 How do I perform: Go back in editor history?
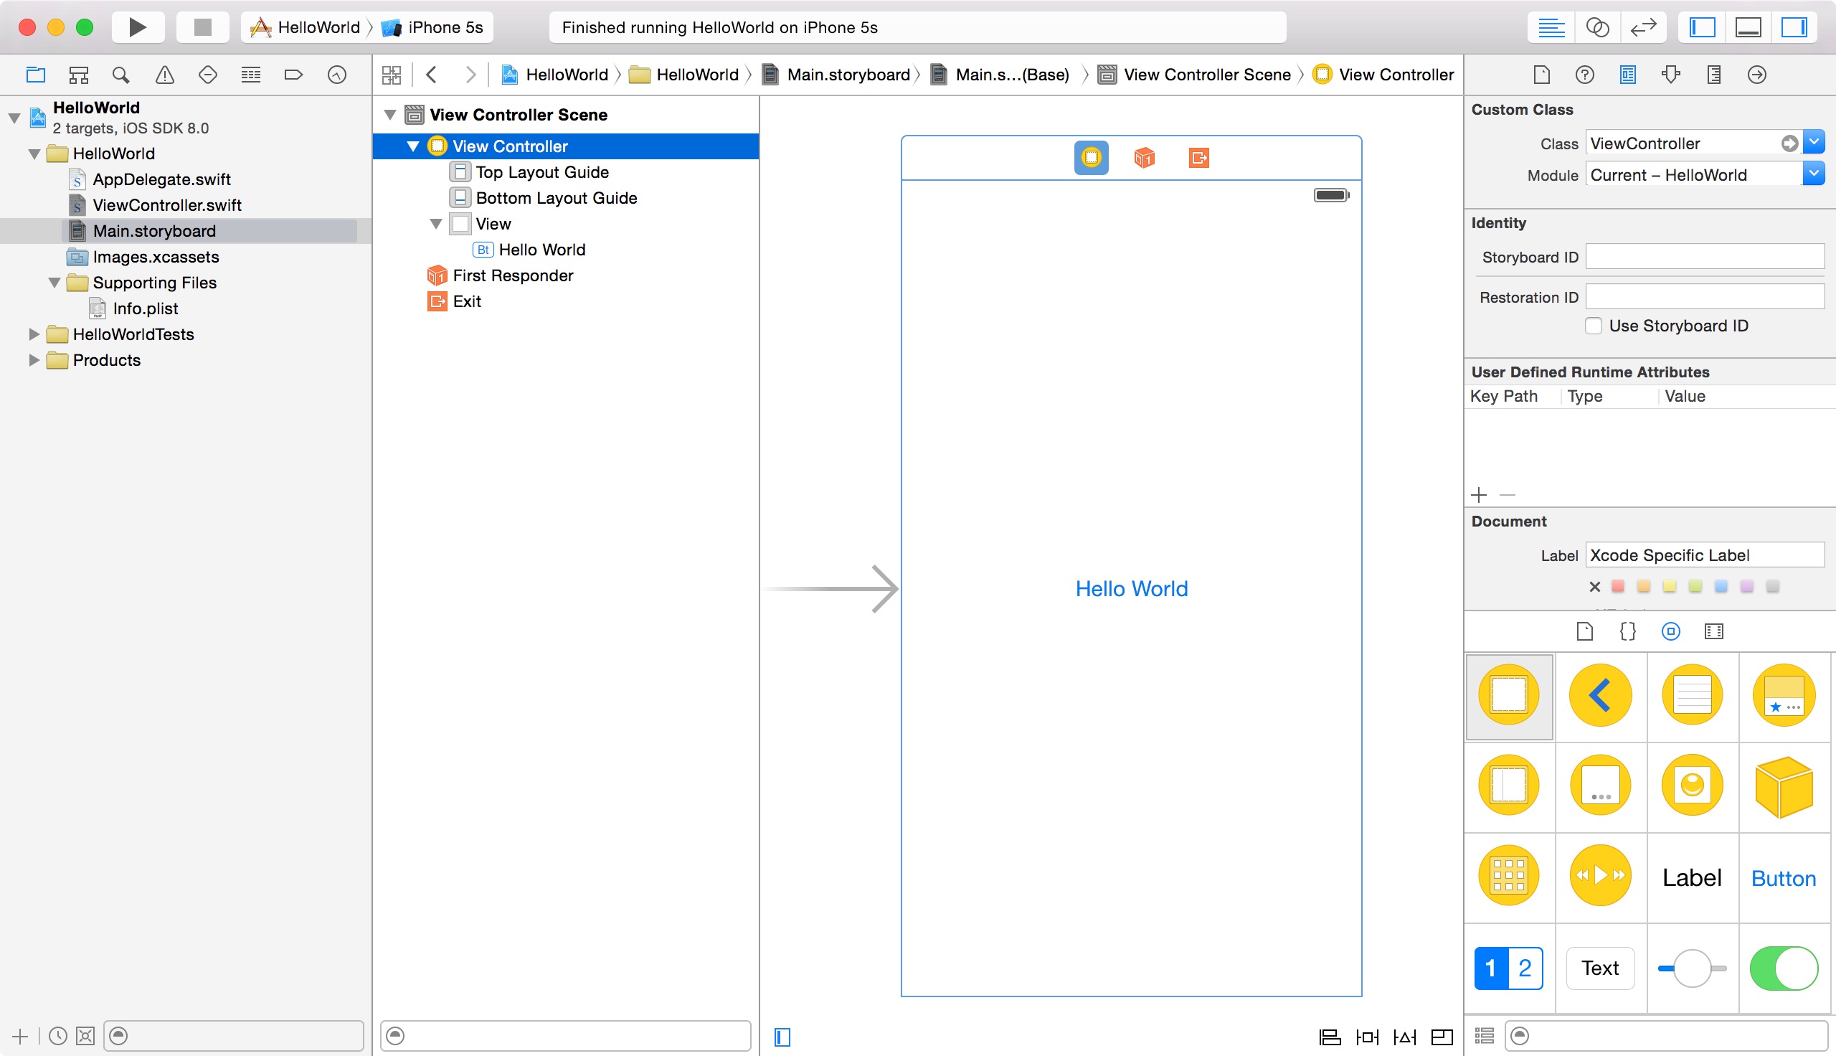(431, 75)
